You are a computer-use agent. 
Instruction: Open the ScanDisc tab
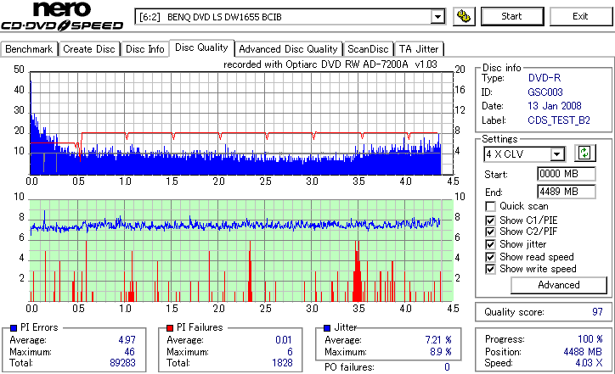[x=368, y=49]
